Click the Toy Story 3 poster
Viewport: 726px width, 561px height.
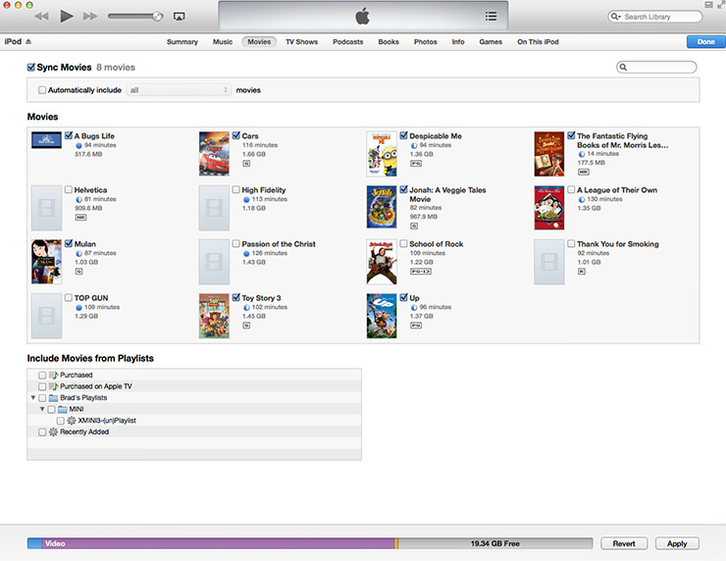214,316
